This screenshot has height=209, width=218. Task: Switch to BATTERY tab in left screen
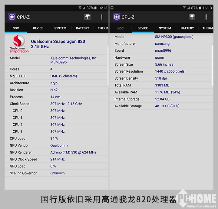tap(83, 28)
